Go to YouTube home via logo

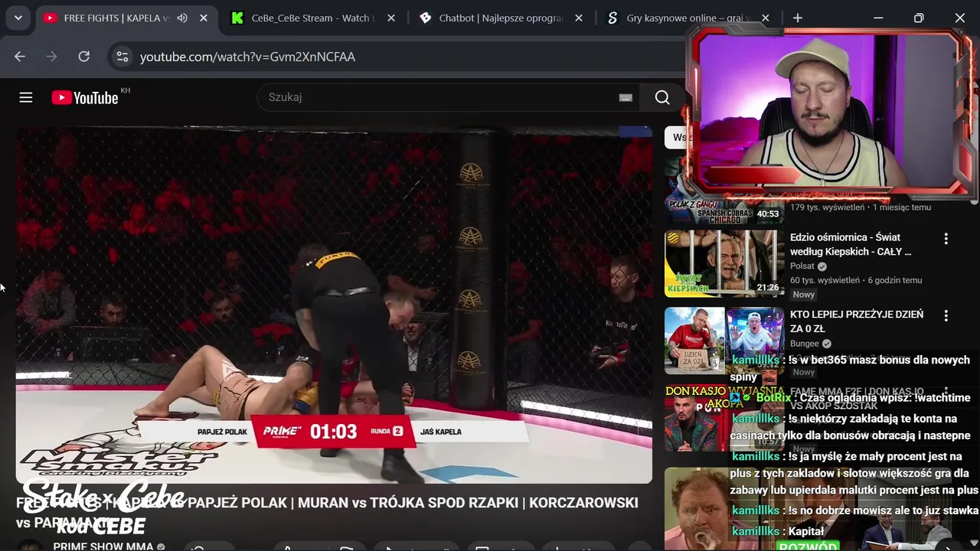pos(85,97)
